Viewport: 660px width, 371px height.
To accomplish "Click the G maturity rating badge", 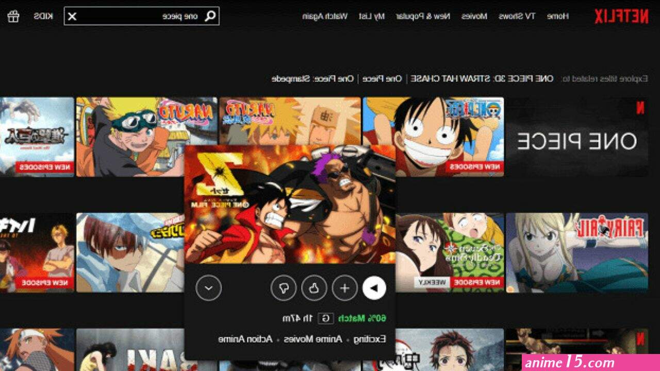I will point(325,319).
